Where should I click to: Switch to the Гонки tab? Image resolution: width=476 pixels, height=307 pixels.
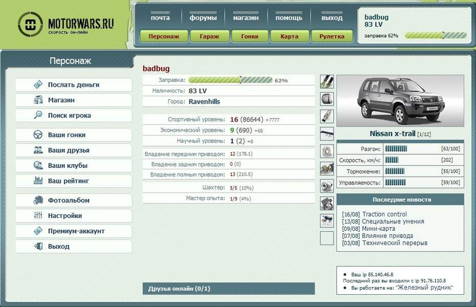click(250, 36)
